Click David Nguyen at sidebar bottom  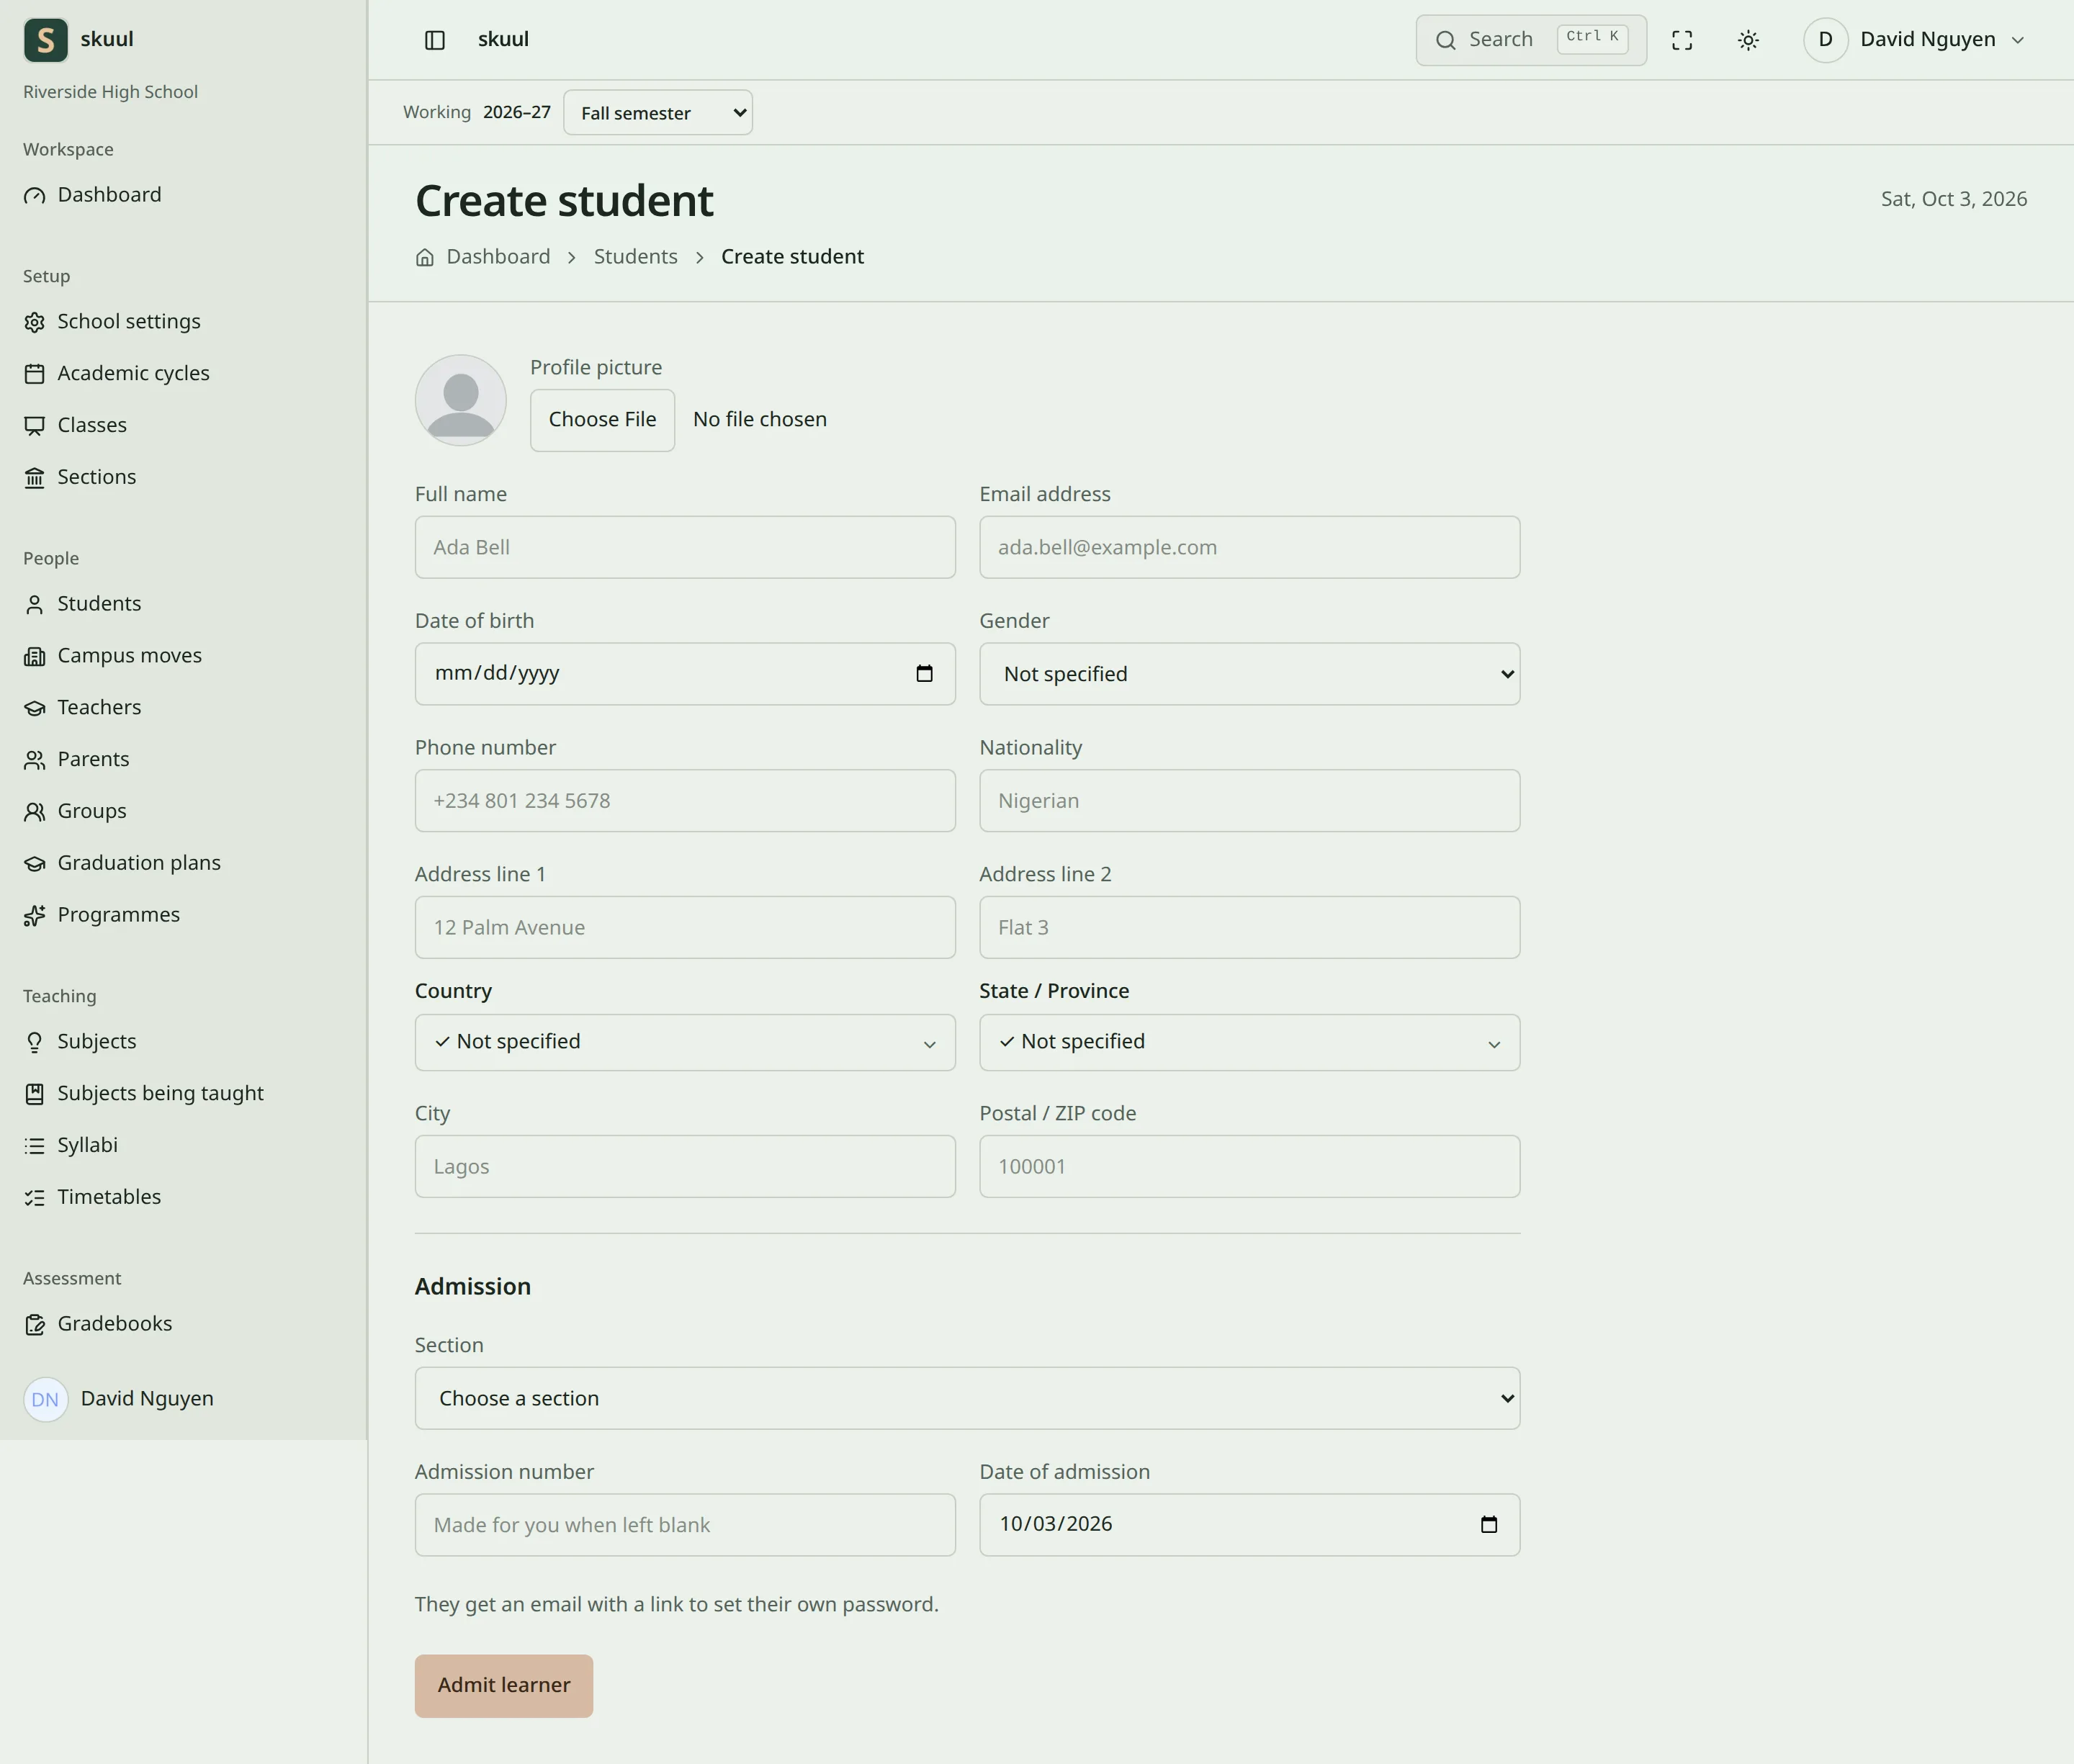119,1399
